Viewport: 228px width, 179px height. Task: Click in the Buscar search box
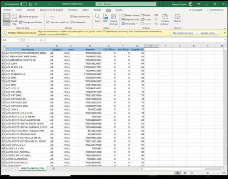126,4
